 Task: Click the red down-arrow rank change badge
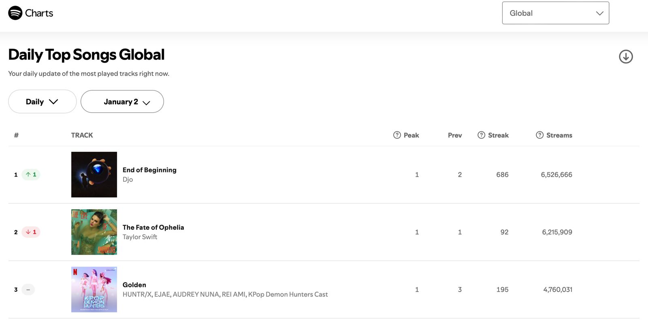(x=31, y=232)
